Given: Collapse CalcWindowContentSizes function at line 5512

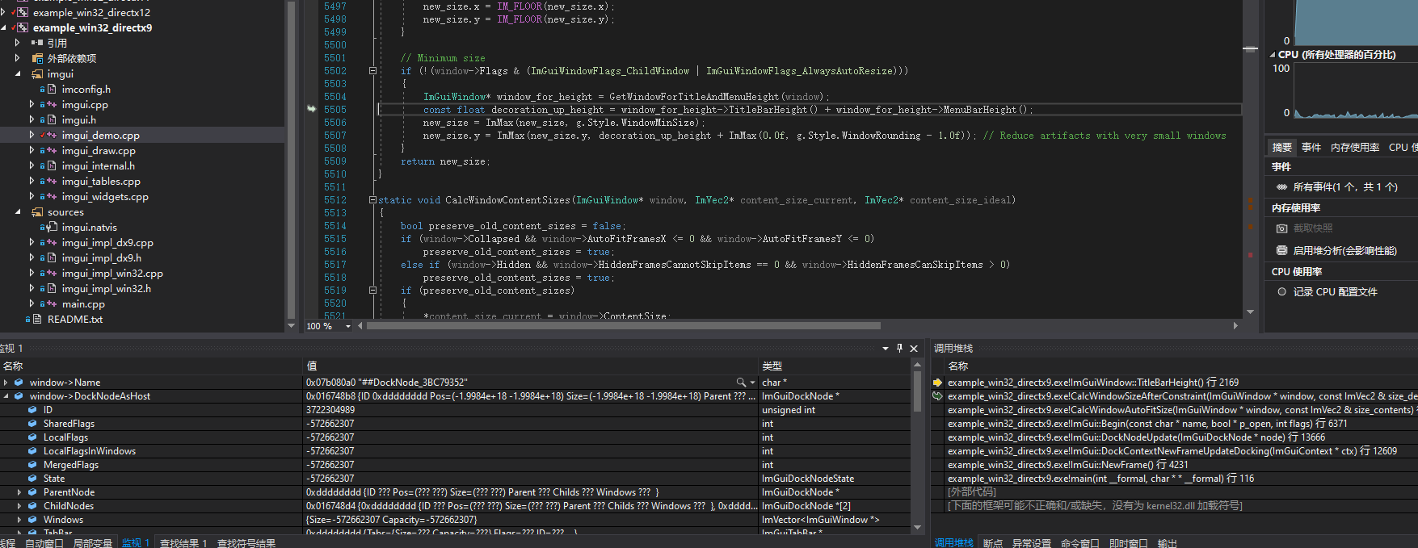Looking at the screenshot, I should pos(372,200).
